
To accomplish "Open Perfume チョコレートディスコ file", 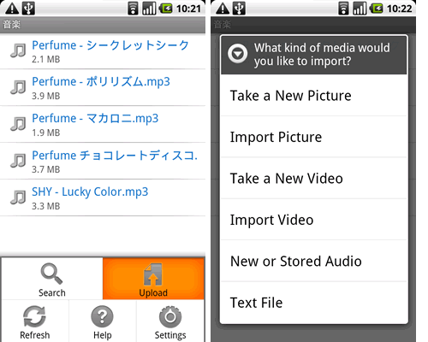I will click(x=103, y=161).
